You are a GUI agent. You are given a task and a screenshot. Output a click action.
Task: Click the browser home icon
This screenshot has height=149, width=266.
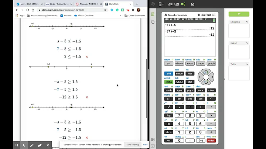[x=33, y=10]
